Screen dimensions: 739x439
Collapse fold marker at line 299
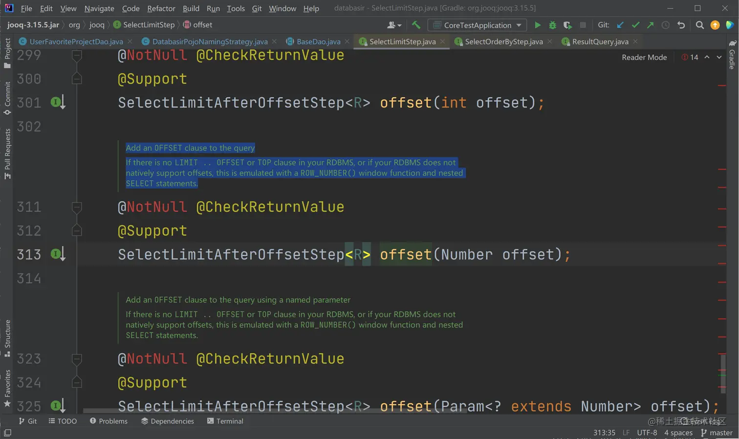pyautogui.click(x=77, y=55)
